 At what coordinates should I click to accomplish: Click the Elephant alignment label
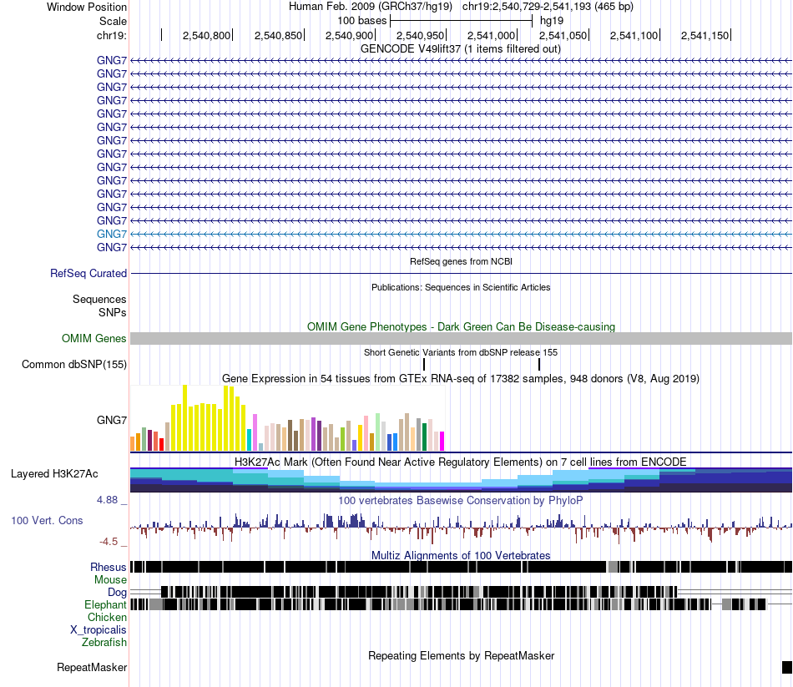pyautogui.click(x=105, y=604)
